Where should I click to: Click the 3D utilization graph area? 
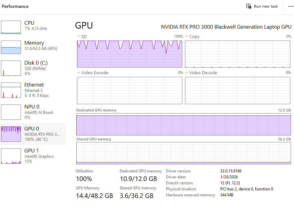coord(130,54)
